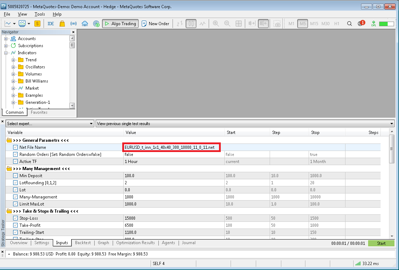Click the VPS cloud hosting icon
399x270 pixels.
pyautogui.click(x=85, y=24)
